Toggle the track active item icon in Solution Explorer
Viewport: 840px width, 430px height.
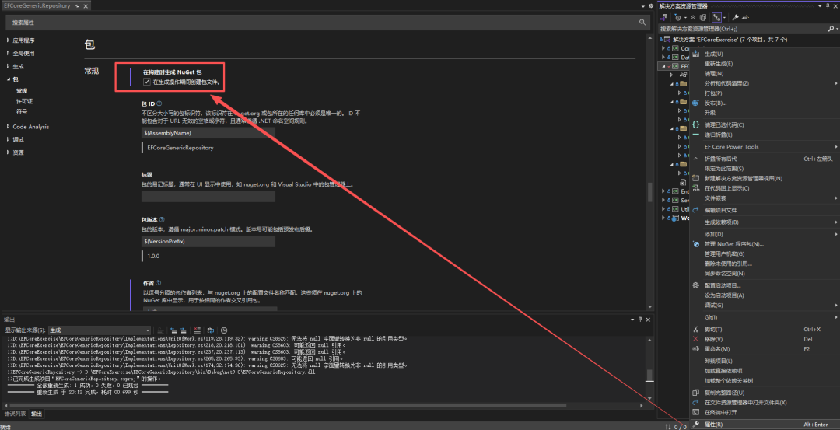[717, 18]
